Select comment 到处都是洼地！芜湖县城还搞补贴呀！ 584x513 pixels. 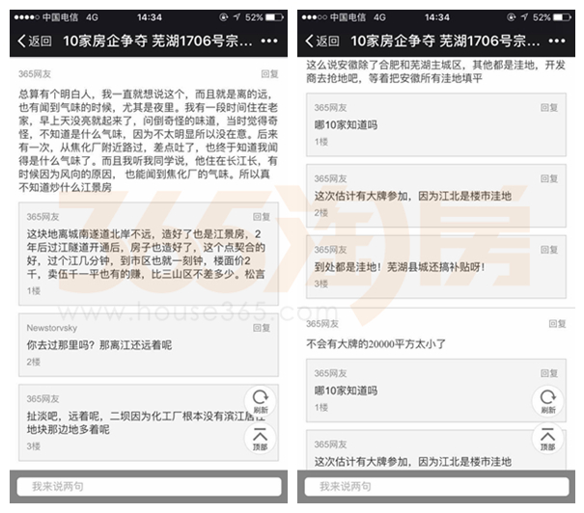tap(400, 267)
